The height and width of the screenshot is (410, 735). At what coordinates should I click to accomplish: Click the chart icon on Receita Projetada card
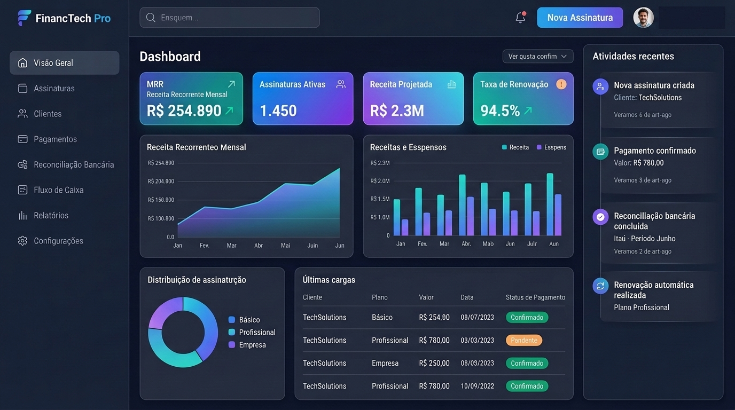[451, 84]
